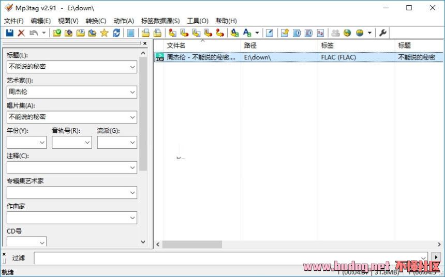Remove tag using the red X icon
This screenshot has height=277, width=445.
21,33
